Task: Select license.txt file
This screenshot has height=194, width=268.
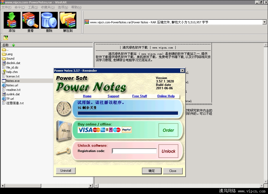Action: 11,76
